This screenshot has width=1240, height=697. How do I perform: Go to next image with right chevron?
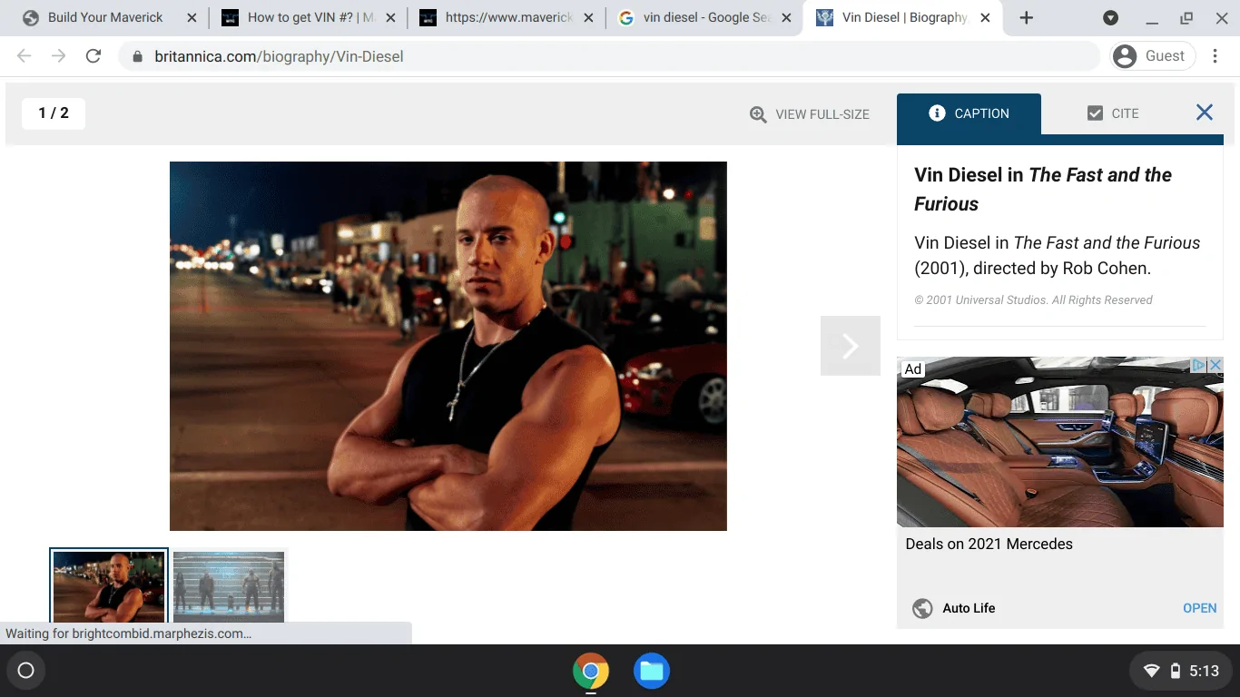pos(851,346)
